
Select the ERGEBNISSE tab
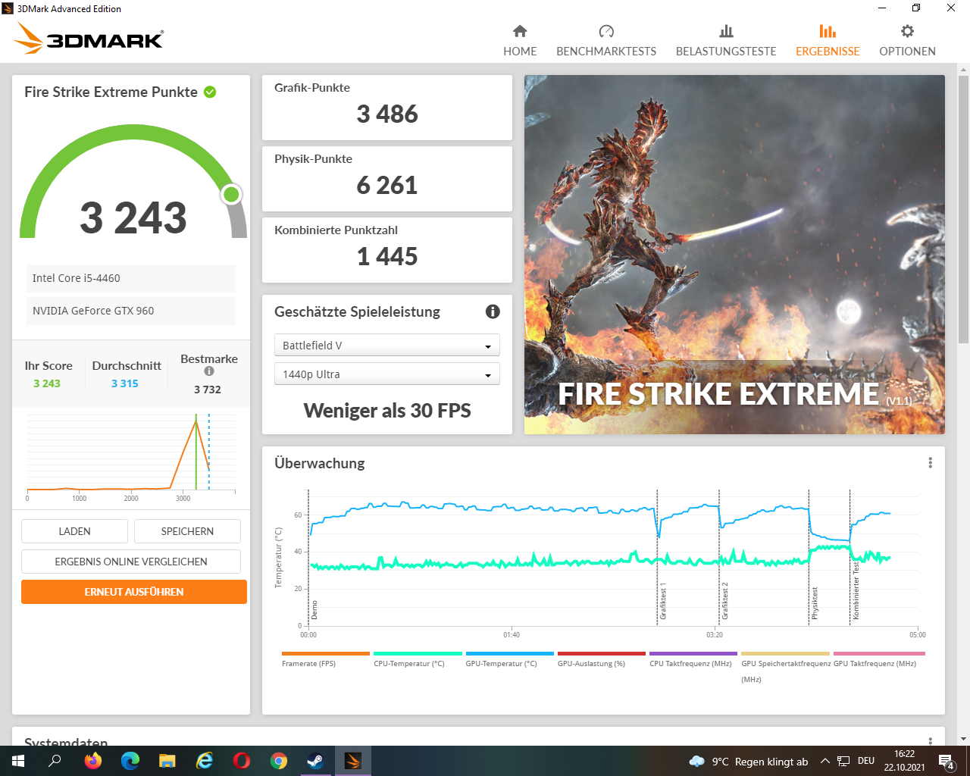pos(828,41)
